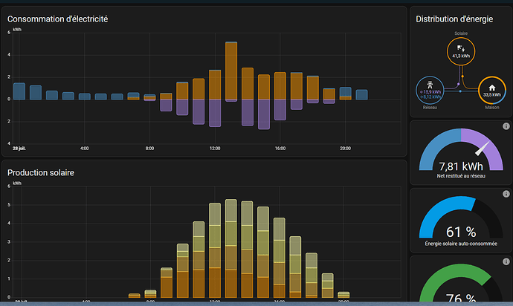Viewport: 513px width, 306px height.
Task: Click the Réseau label under grid circle
Action: [430, 108]
